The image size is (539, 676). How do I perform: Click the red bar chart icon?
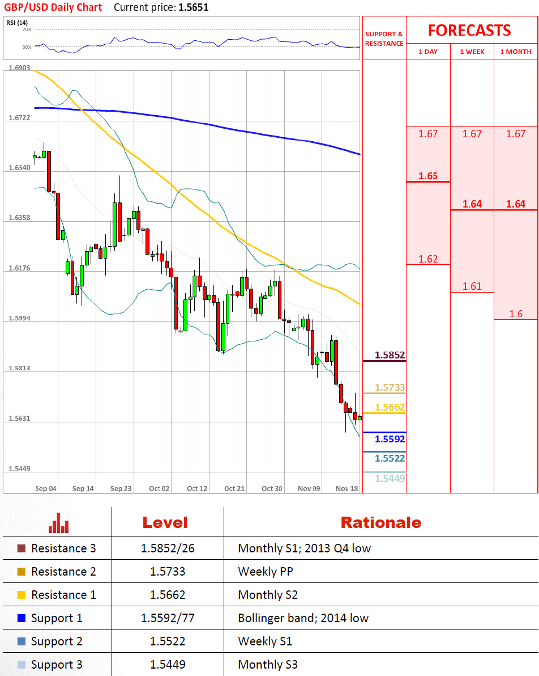58,523
